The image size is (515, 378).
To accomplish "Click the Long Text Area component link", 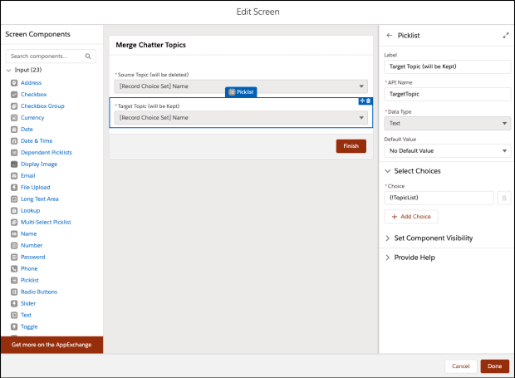I will click(x=39, y=199).
